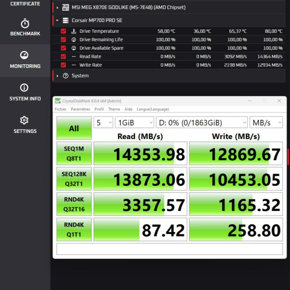Click the SEQ1M write result bar 12869.67
This screenshot has height=290, width=290.
pyautogui.click(x=236, y=153)
